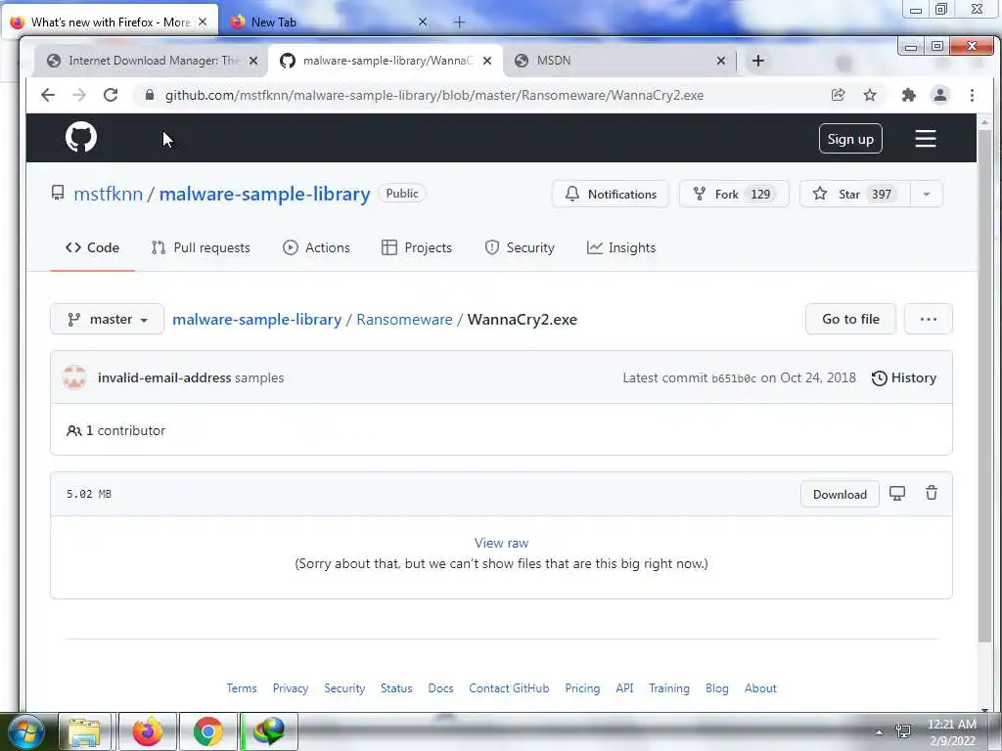
Task: Open the Pull requests tab
Action: [x=201, y=247]
